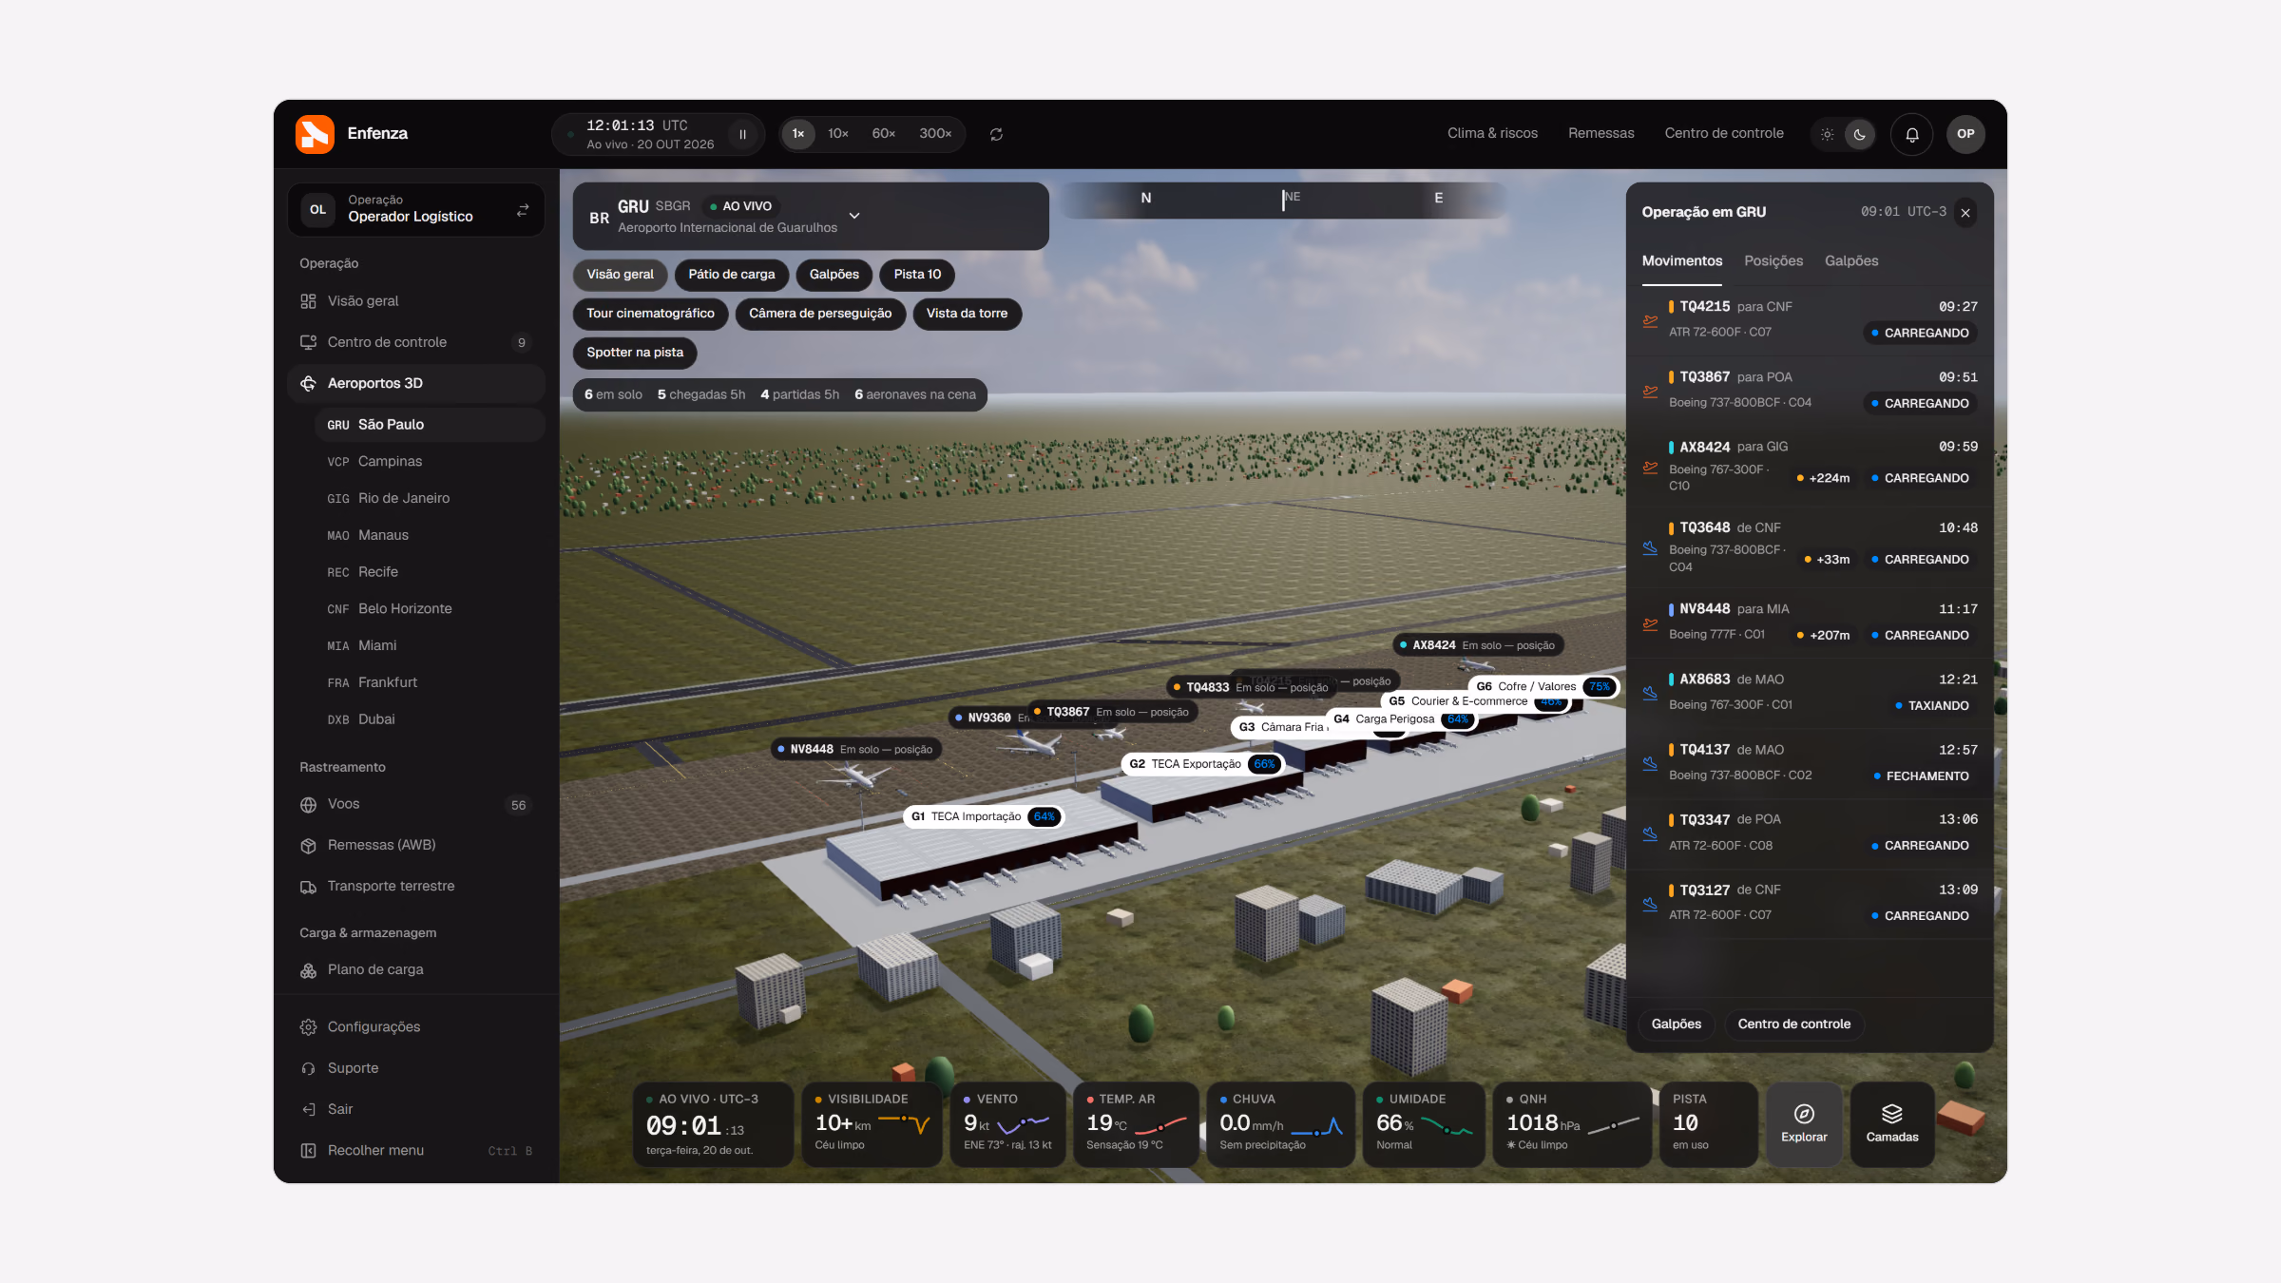Open Visão geral in sidebar
This screenshot has width=2281, height=1283.
(416, 301)
